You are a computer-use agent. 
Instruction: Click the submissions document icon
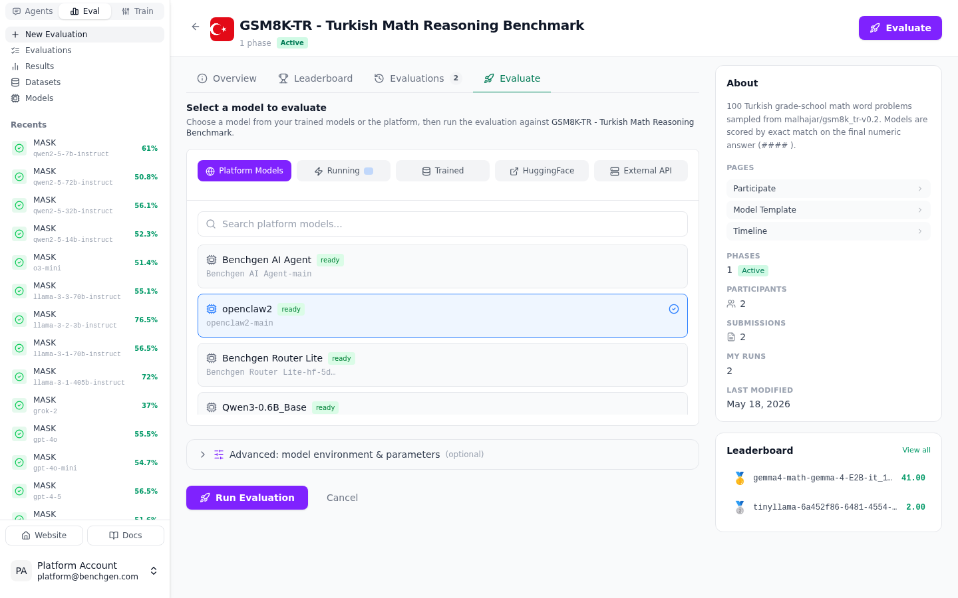pyautogui.click(x=731, y=337)
